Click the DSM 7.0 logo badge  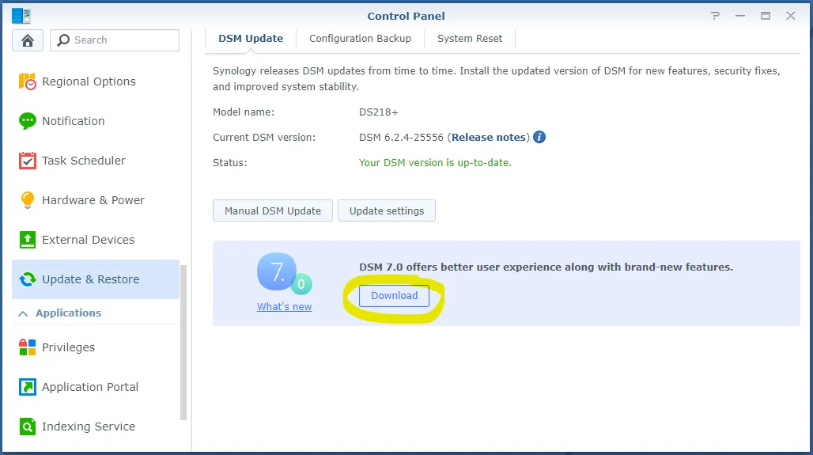click(284, 273)
